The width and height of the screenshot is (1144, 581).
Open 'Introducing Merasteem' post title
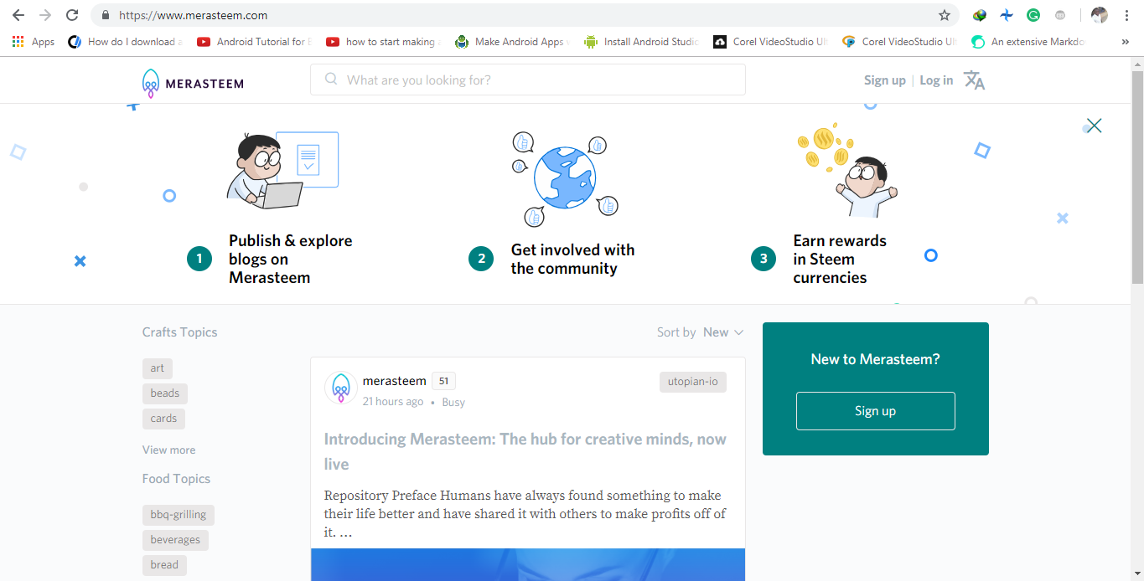click(x=525, y=451)
